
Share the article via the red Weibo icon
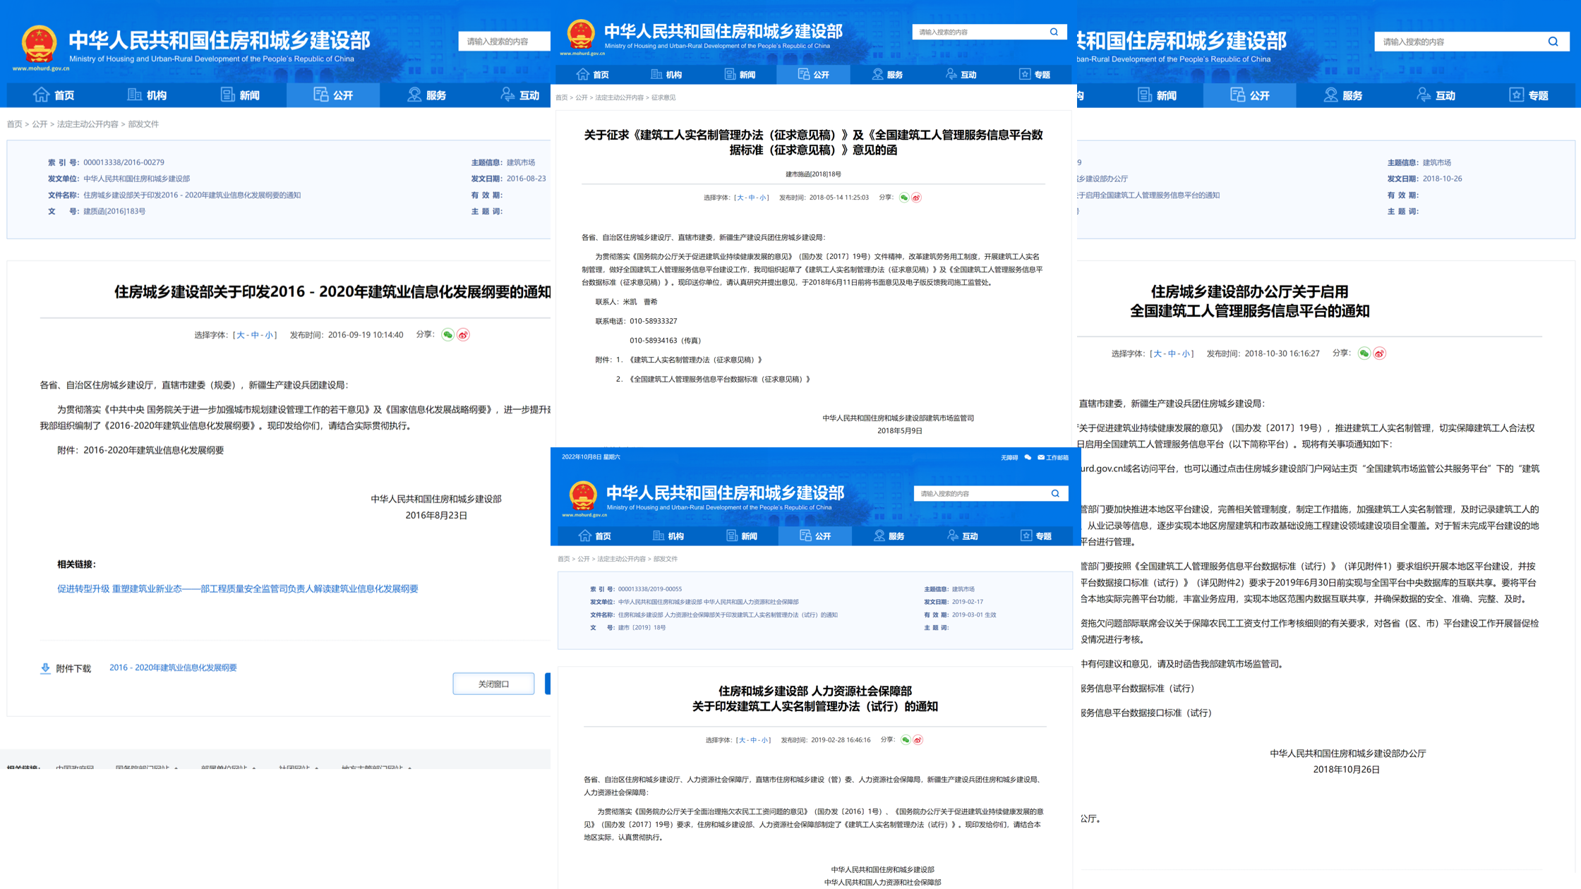pyautogui.click(x=464, y=334)
